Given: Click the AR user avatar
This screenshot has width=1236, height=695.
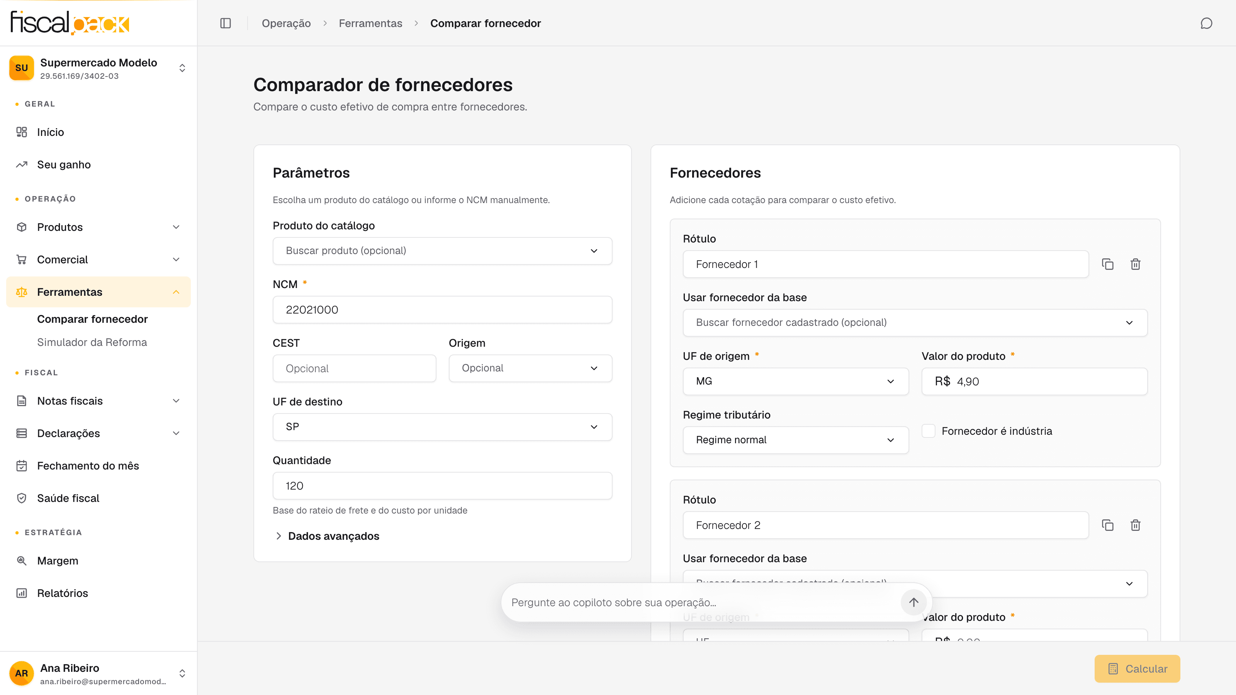Looking at the screenshot, I should (22, 673).
